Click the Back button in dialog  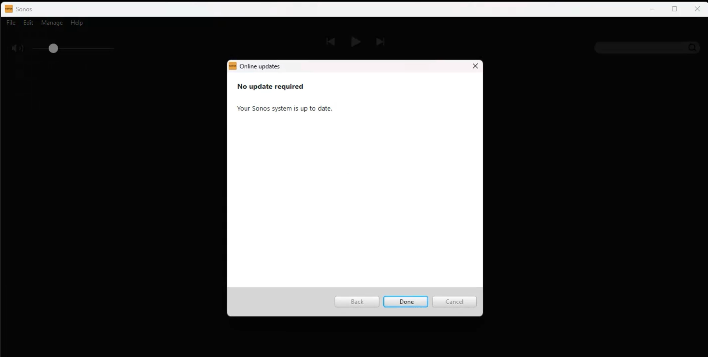(357, 301)
